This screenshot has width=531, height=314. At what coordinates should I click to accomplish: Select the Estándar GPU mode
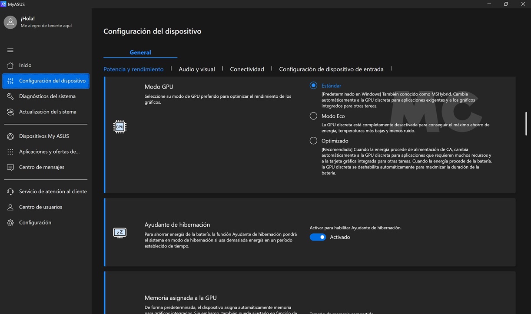313,86
